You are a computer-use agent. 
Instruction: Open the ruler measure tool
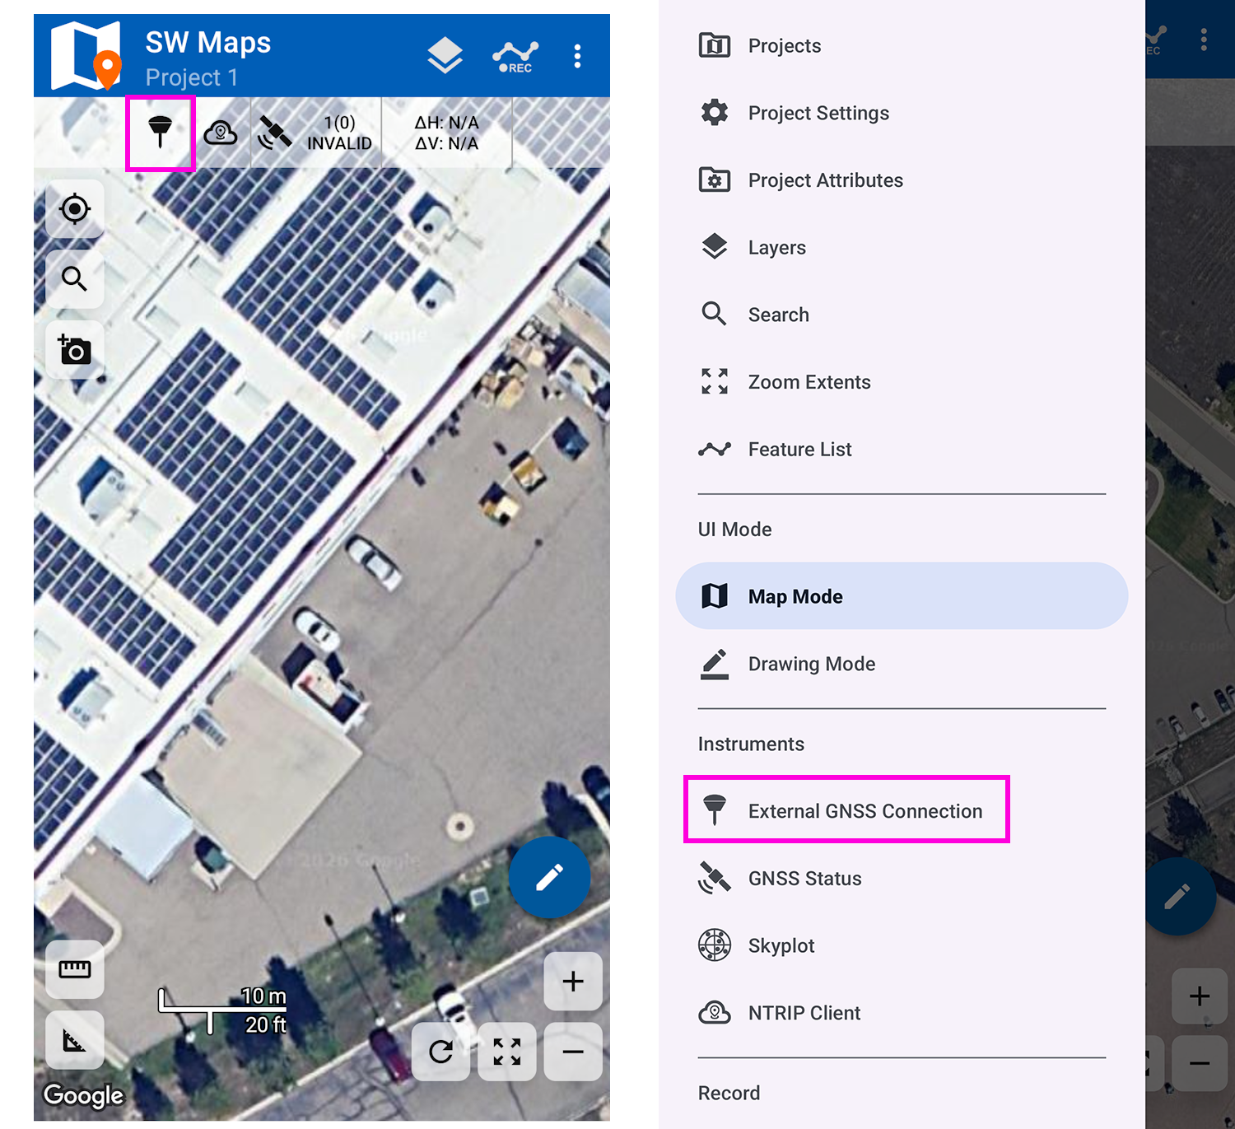coord(75,969)
